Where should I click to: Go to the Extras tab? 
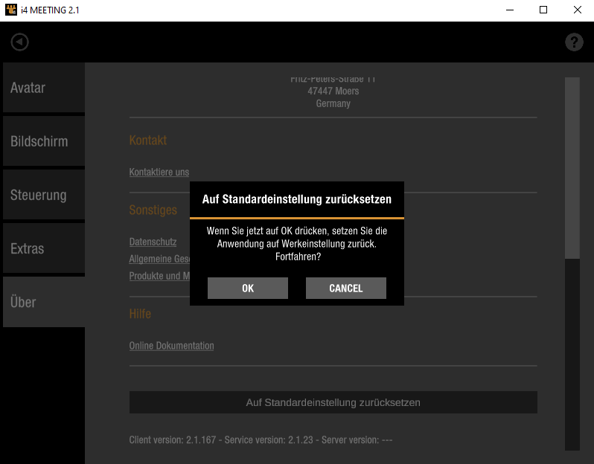tap(43, 248)
